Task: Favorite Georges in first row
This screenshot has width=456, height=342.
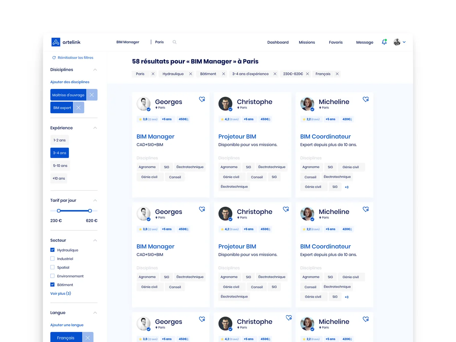Action: 202,99
